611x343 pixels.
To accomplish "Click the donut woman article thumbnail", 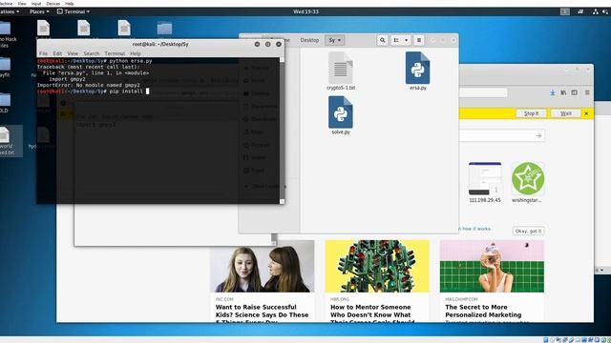I will (x=492, y=266).
